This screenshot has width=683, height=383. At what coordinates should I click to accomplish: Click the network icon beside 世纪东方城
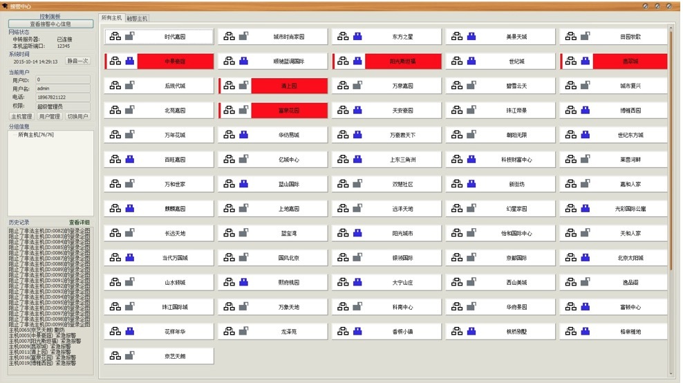(x=571, y=135)
